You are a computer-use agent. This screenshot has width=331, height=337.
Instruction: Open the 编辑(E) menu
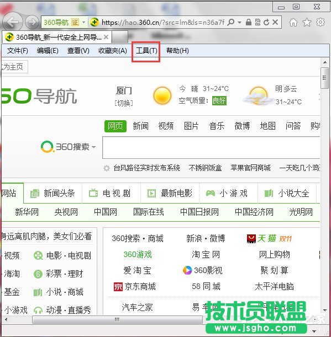click(x=48, y=51)
